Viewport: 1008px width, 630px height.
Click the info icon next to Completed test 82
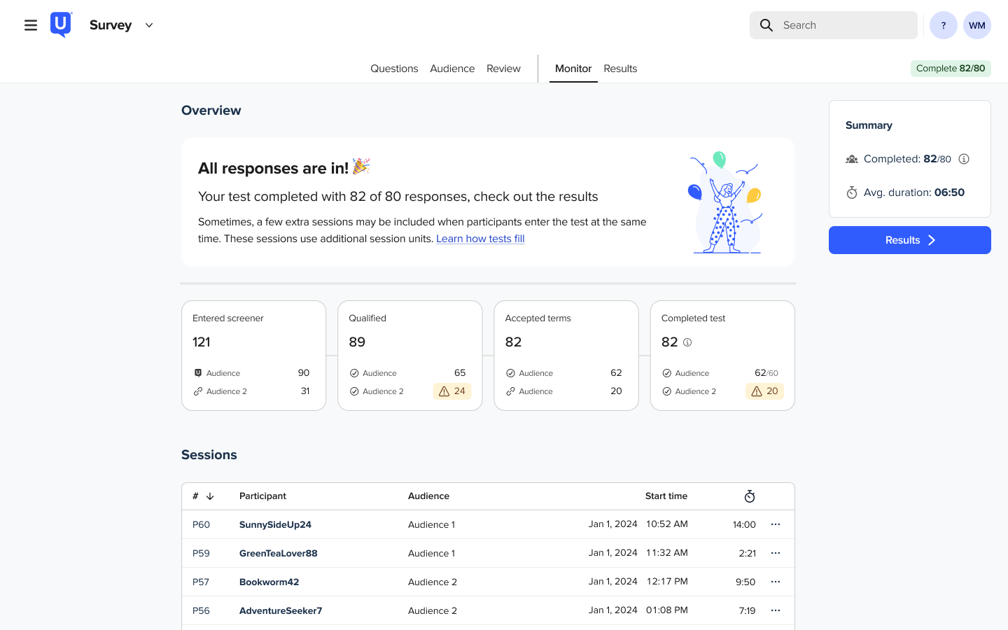point(687,342)
